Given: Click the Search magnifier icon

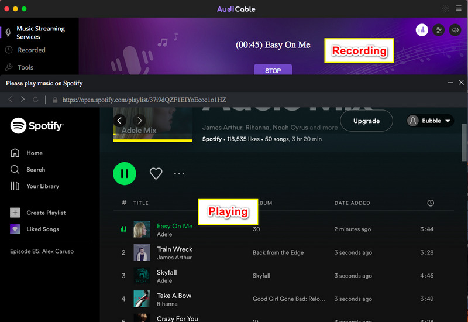Looking at the screenshot, I should coord(15,170).
